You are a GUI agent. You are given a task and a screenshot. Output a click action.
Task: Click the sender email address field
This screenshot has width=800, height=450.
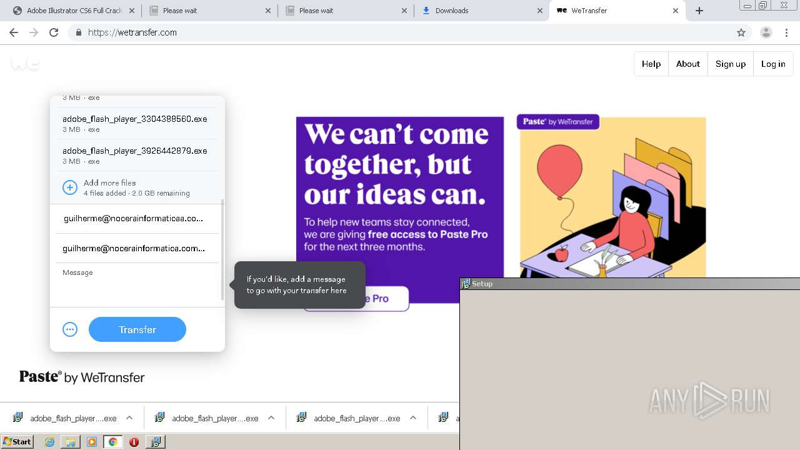point(134,248)
